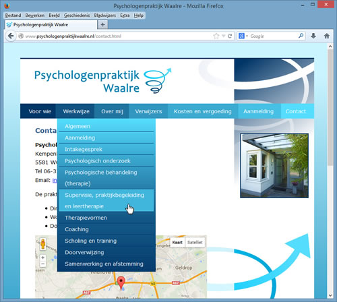The height and width of the screenshot is (302, 337).
Task: Click the practice entrance photo
Action: 274,166
